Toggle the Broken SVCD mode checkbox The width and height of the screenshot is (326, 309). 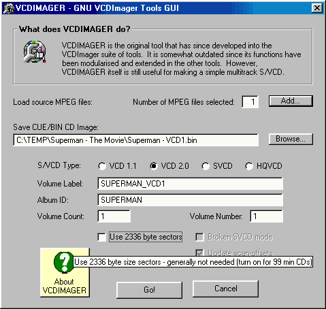(x=199, y=237)
